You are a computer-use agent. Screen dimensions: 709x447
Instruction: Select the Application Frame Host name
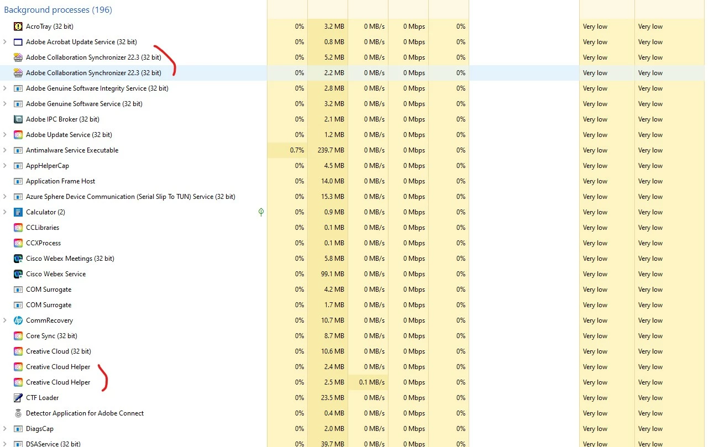click(61, 181)
